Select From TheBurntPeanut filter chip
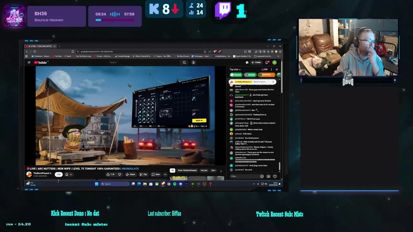 pyautogui.click(x=187, y=170)
